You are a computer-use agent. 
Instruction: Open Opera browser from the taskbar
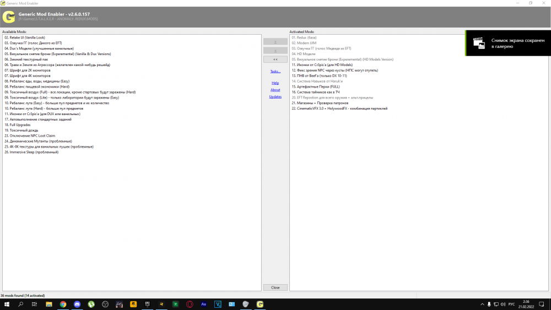190,304
